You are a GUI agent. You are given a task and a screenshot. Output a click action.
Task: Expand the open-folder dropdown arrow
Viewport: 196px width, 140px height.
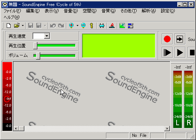tap(23, 26)
